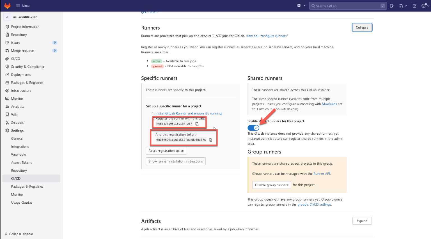Open 'How do I configure runners?' link
This screenshot has width=431, height=239.
[x=267, y=36]
